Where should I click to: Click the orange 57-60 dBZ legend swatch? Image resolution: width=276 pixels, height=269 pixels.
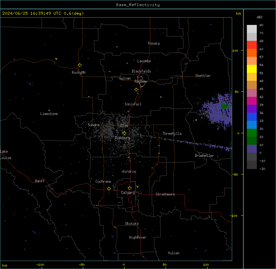[252, 53]
